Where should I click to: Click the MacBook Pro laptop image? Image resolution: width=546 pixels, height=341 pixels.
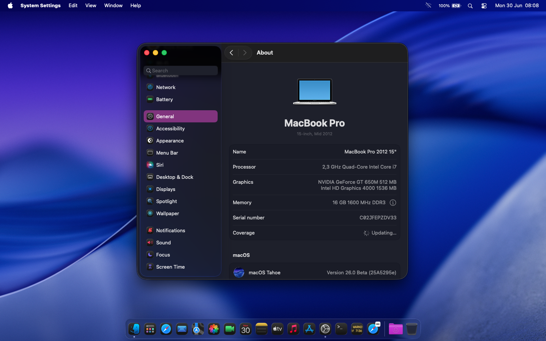tap(315, 92)
